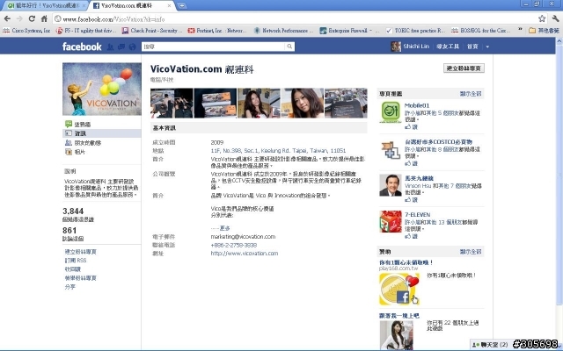Open Shichi Lin profile name link
This screenshot has width=563, height=351.
[x=416, y=47]
